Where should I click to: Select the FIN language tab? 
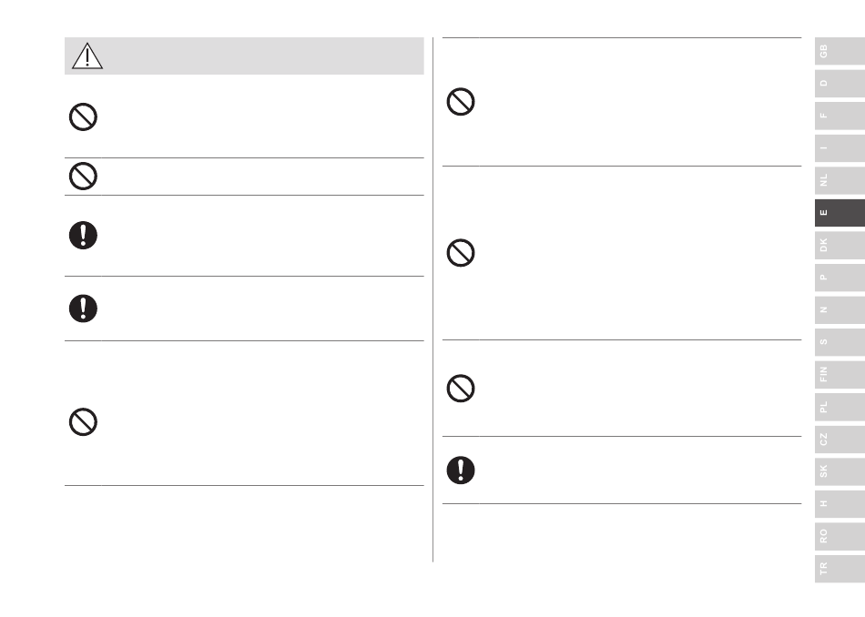click(x=840, y=374)
